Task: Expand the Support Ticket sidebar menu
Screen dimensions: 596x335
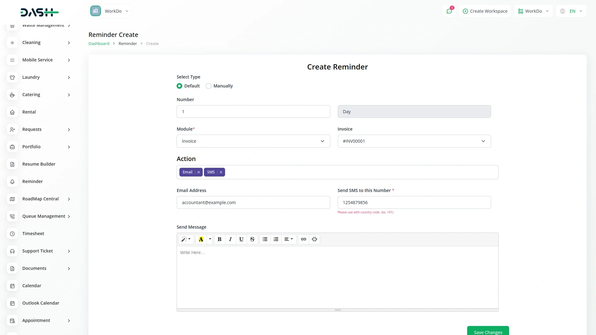Action: [38, 251]
